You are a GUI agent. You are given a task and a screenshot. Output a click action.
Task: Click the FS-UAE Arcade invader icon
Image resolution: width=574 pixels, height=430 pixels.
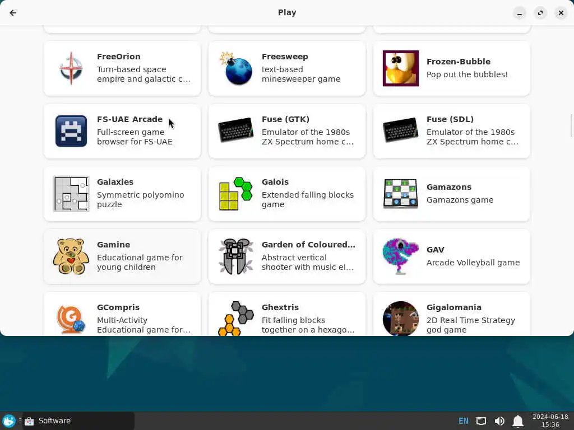(71, 131)
